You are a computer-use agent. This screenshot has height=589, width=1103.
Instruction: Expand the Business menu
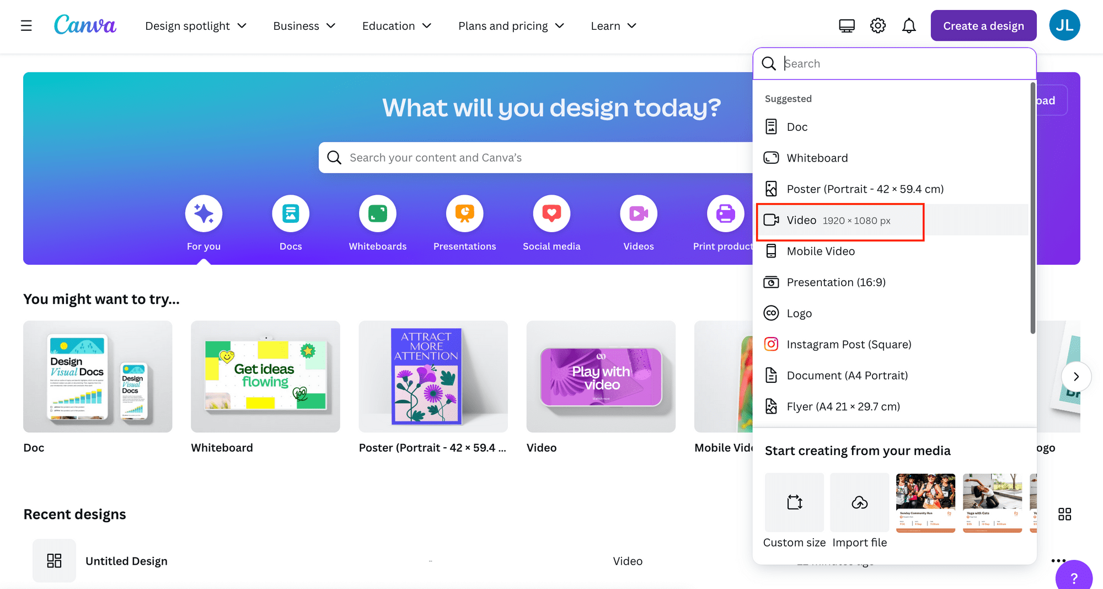pyautogui.click(x=304, y=26)
